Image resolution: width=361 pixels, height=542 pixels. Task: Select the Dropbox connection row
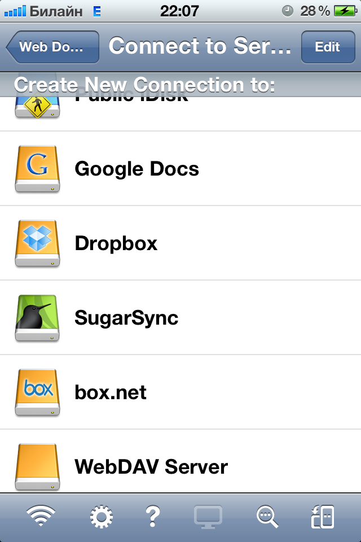[x=180, y=243]
